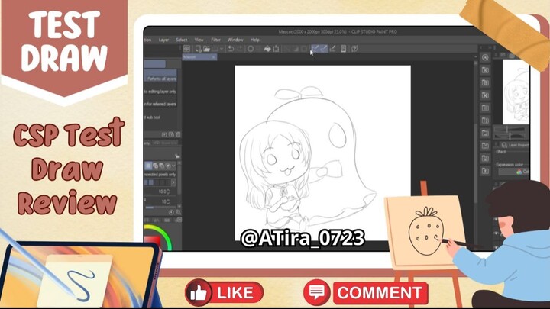
Task: Open the Window menu
Action: (x=235, y=39)
